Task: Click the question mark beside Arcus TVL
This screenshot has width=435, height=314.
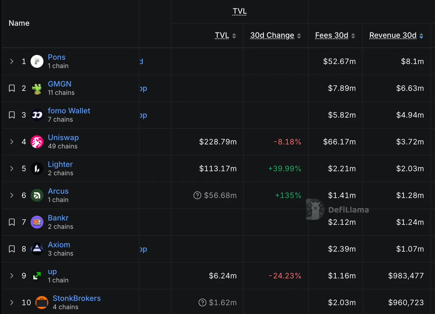Action: click(197, 196)
